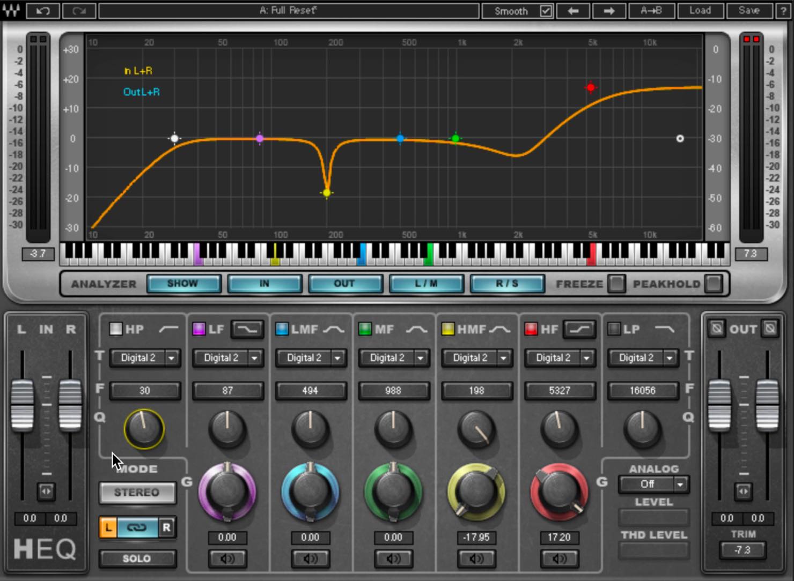Toggle the HP band on/off square
This screenshot has width=794, height=581.
(x=116, y=329)
